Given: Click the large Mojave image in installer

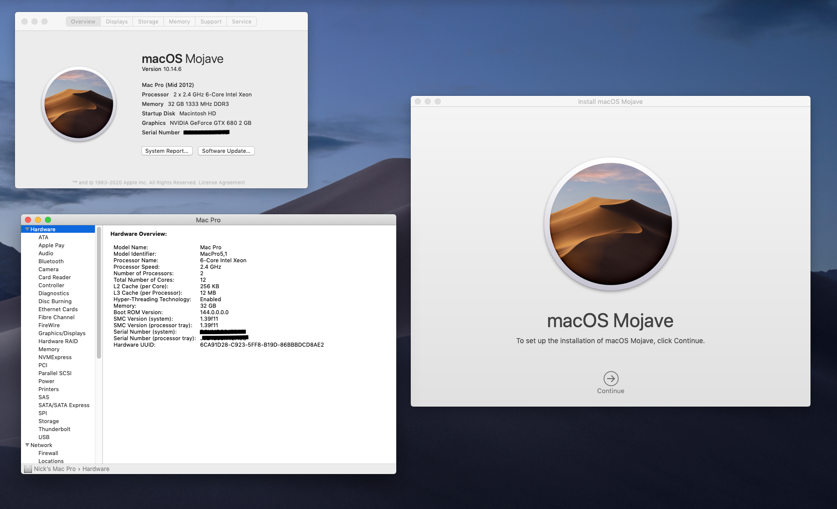Looking at the screenshot, I should click(x=611, y=224).
